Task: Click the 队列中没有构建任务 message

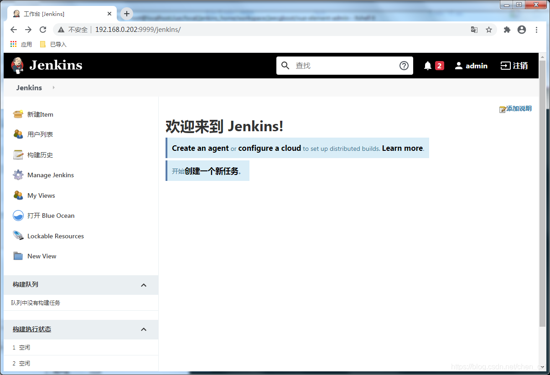Action: (x=36, y=303)
